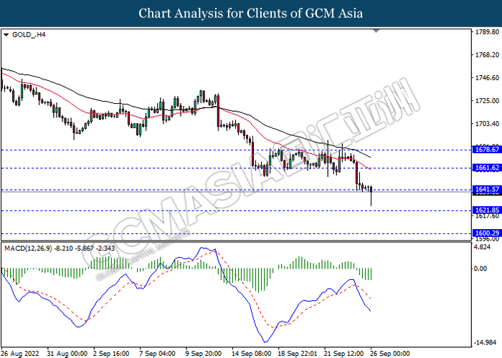Image resolution: width=502 pixels, height=358 pixels.
Task: Click the GOLD_,H4 chart label
Action: tap(29, 34)
